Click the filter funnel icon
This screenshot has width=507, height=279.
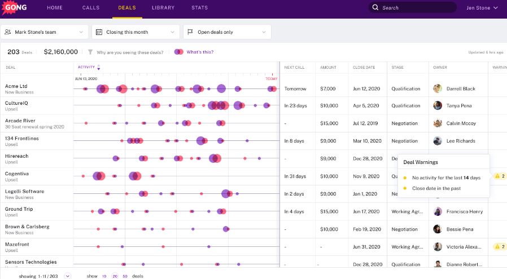(x=90, y=52)
